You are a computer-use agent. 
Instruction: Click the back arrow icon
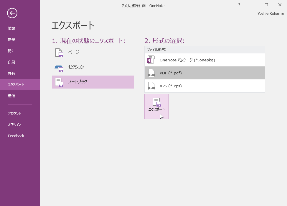click(x=12, y=13)
